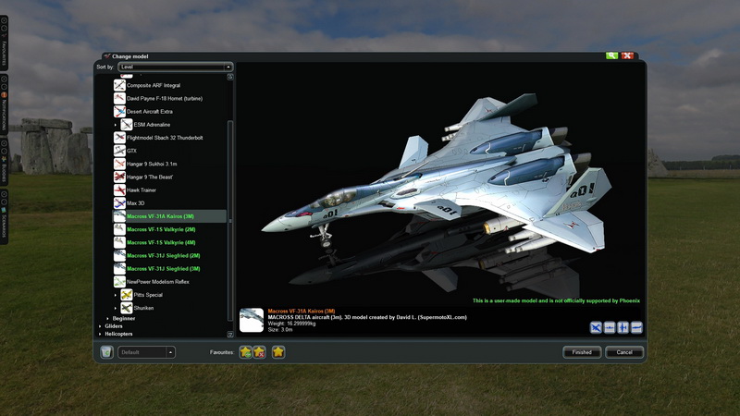
Task: Select Desert Aircraft Extra model name
Action: (x=150, y=112)
